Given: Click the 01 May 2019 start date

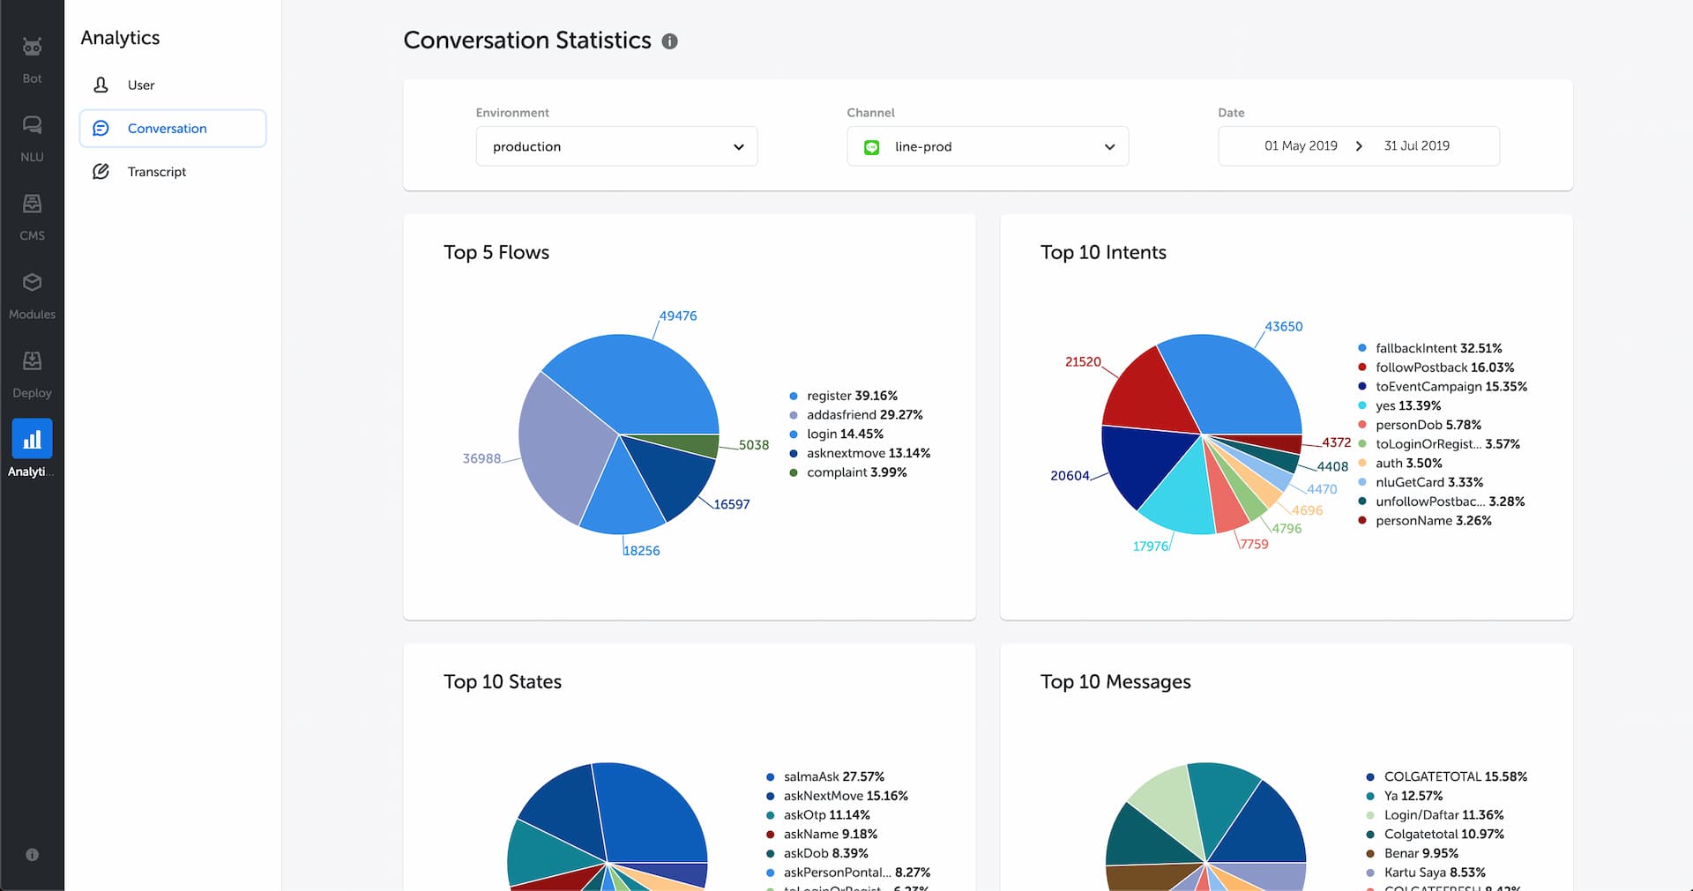Looking at the screenshot, I should pyautogui.click(x=1301, y=145).
